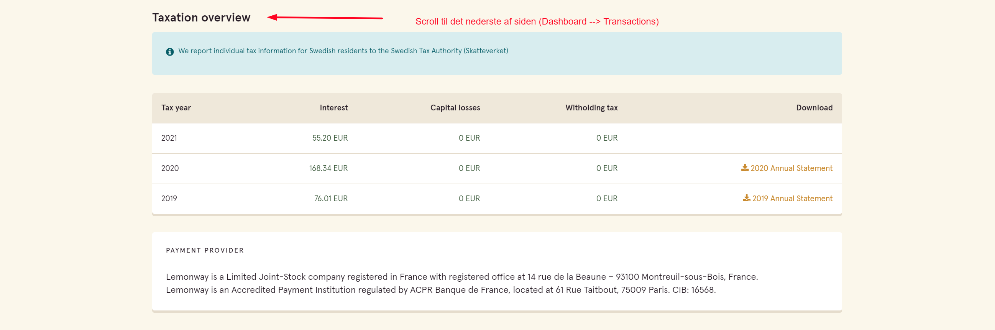Select the 2019 tax year row
The height and width of the screenshot is (330, 995).
pos(497,199)
